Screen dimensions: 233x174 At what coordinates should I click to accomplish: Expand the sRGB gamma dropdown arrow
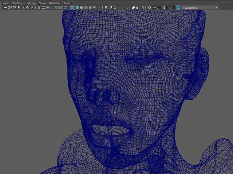click(x=217, y=8)
